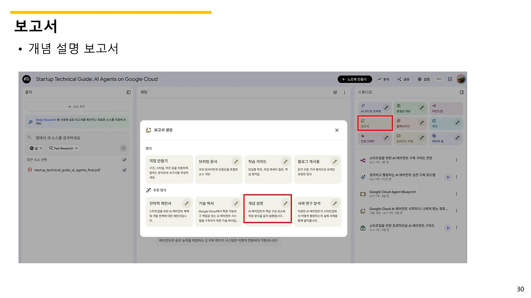531x298 pixels.
Task: Click the 보고서 studio tile
Action: (x=375, y=123)
